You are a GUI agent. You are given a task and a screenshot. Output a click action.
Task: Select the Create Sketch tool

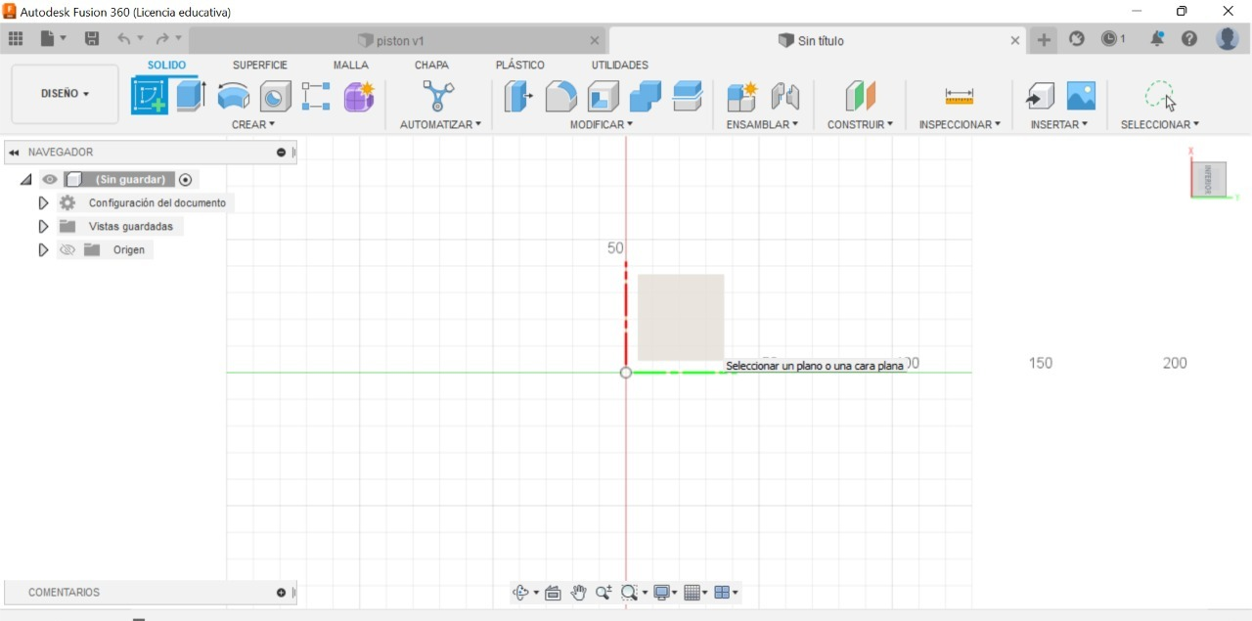coord(150,96)
